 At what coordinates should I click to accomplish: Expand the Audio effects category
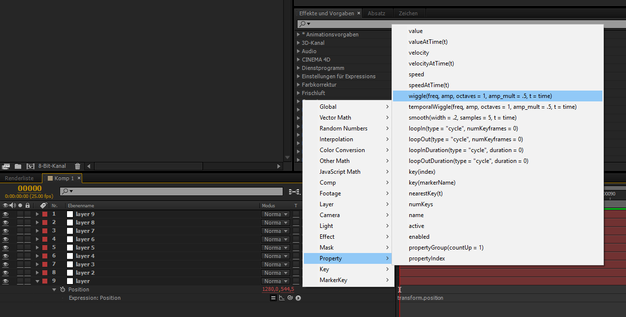click(x=298, y=51)
